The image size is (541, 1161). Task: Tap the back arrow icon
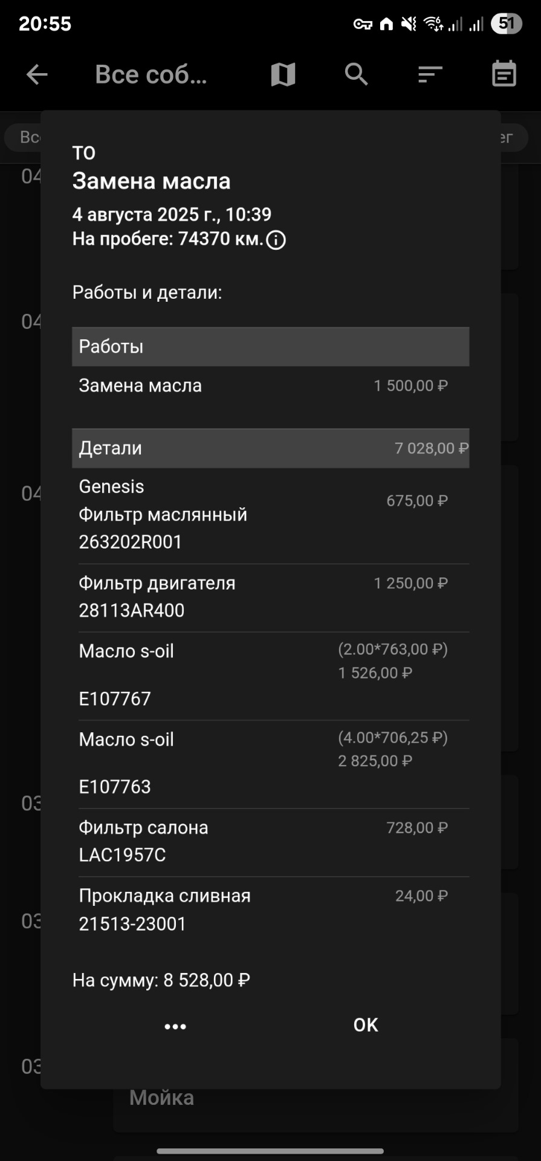37,75
